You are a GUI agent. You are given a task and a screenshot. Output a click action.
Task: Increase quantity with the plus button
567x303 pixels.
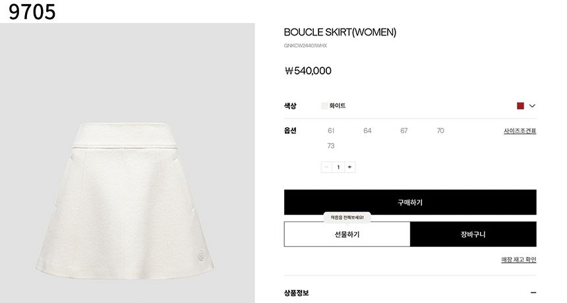349,167
